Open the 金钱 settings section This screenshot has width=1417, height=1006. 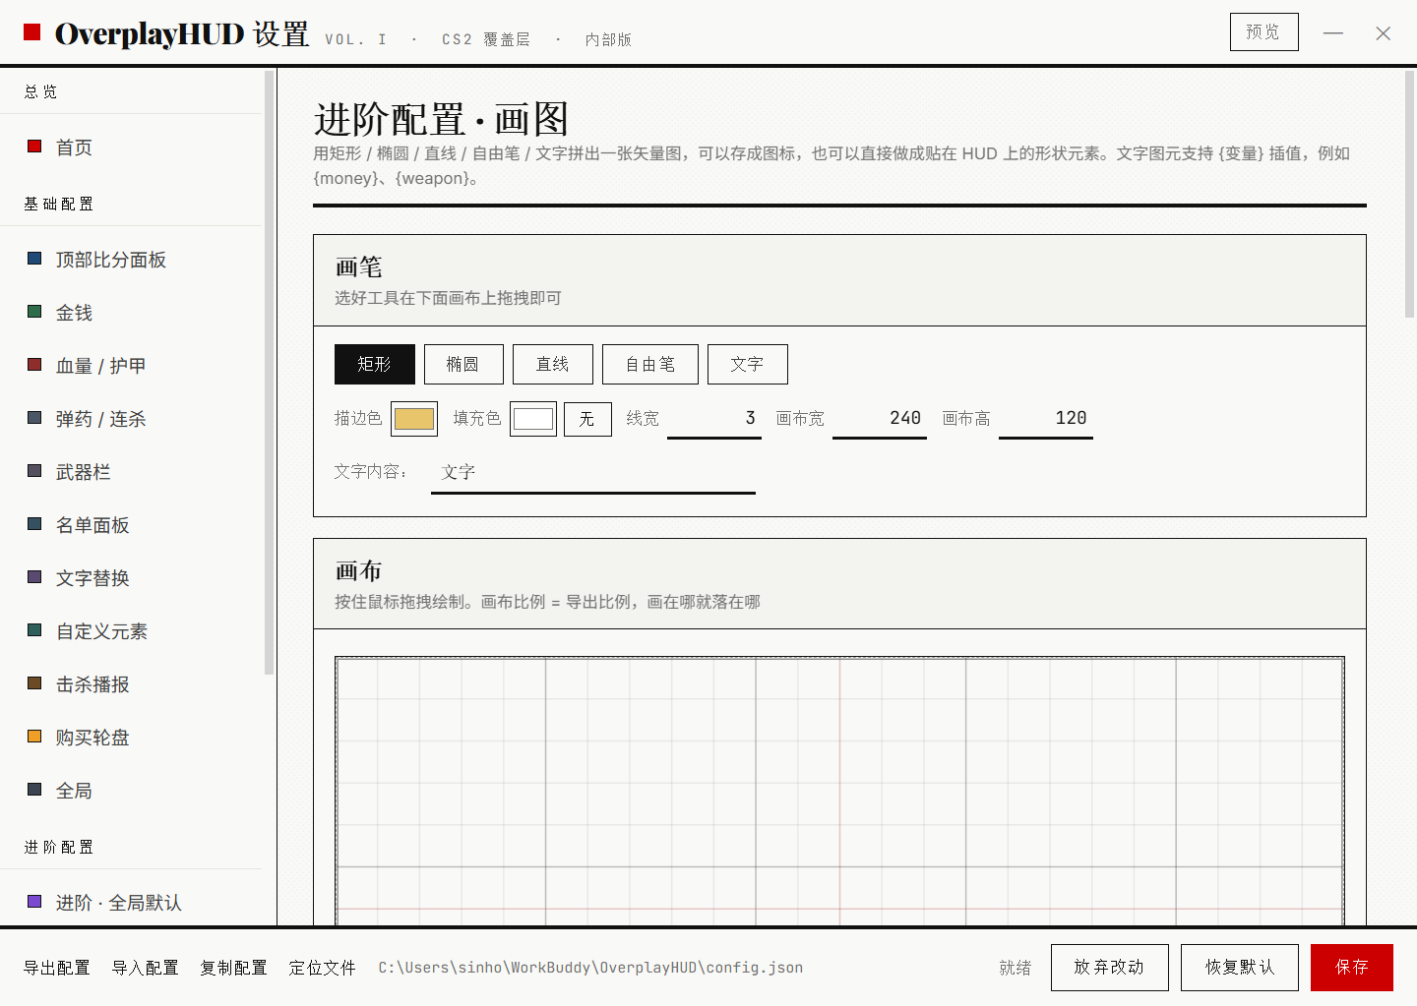[x=132, y=313]
